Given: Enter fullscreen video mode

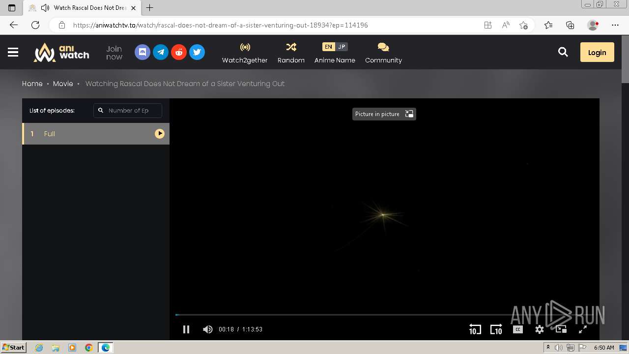Looking at the screenshot, I should [x=583, y=329].
